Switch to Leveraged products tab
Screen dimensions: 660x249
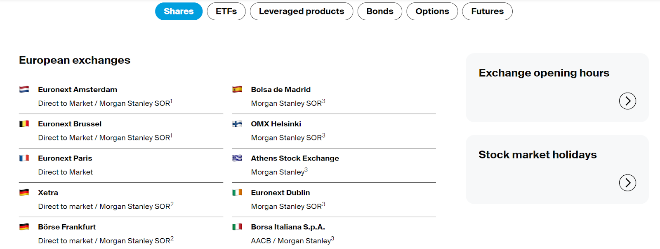coord(302,11)
